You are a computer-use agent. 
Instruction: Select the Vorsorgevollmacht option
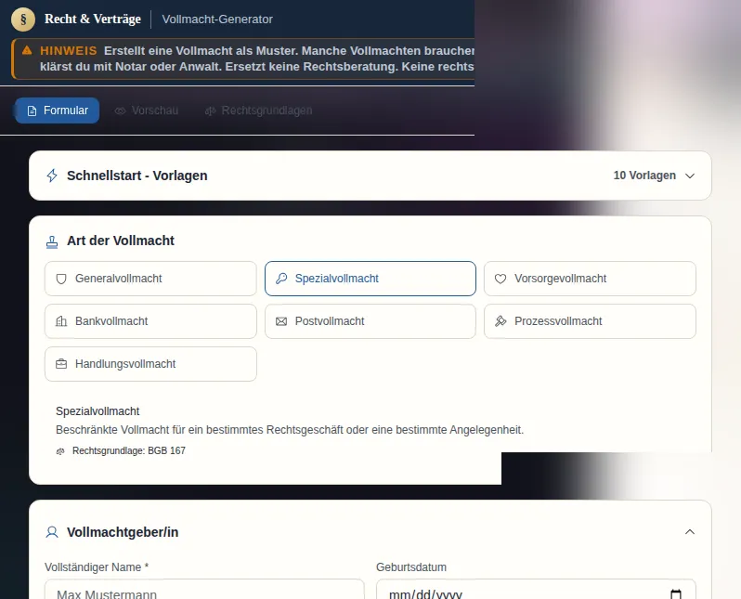click(x=590, y=279)
